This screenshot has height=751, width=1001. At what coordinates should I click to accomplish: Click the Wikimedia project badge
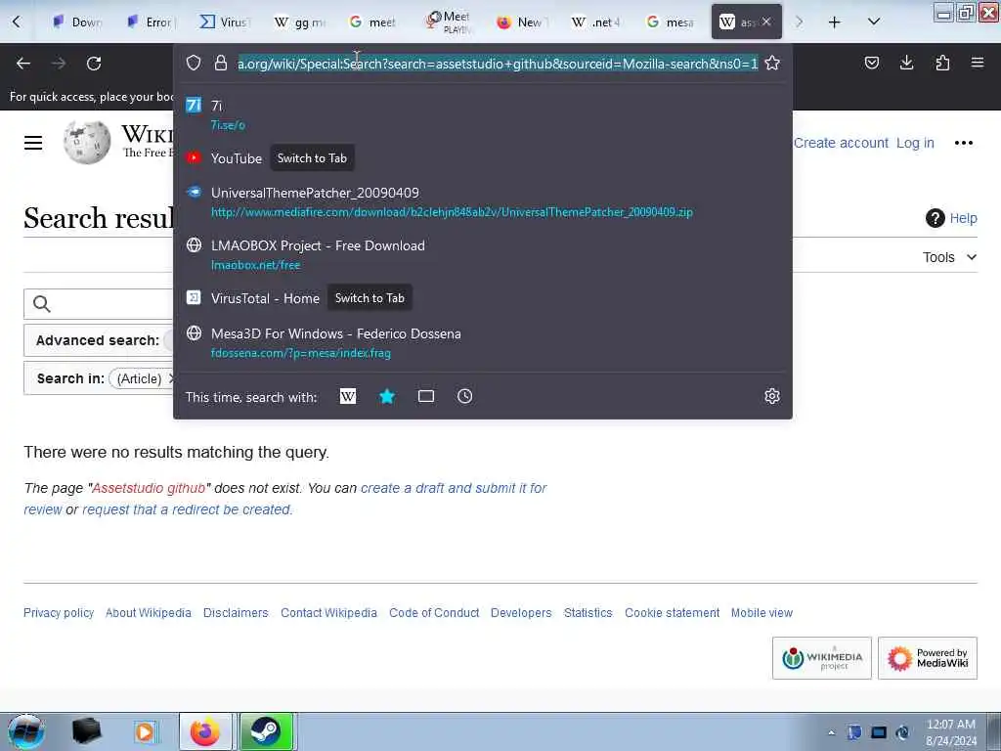[x=821, y=658]
